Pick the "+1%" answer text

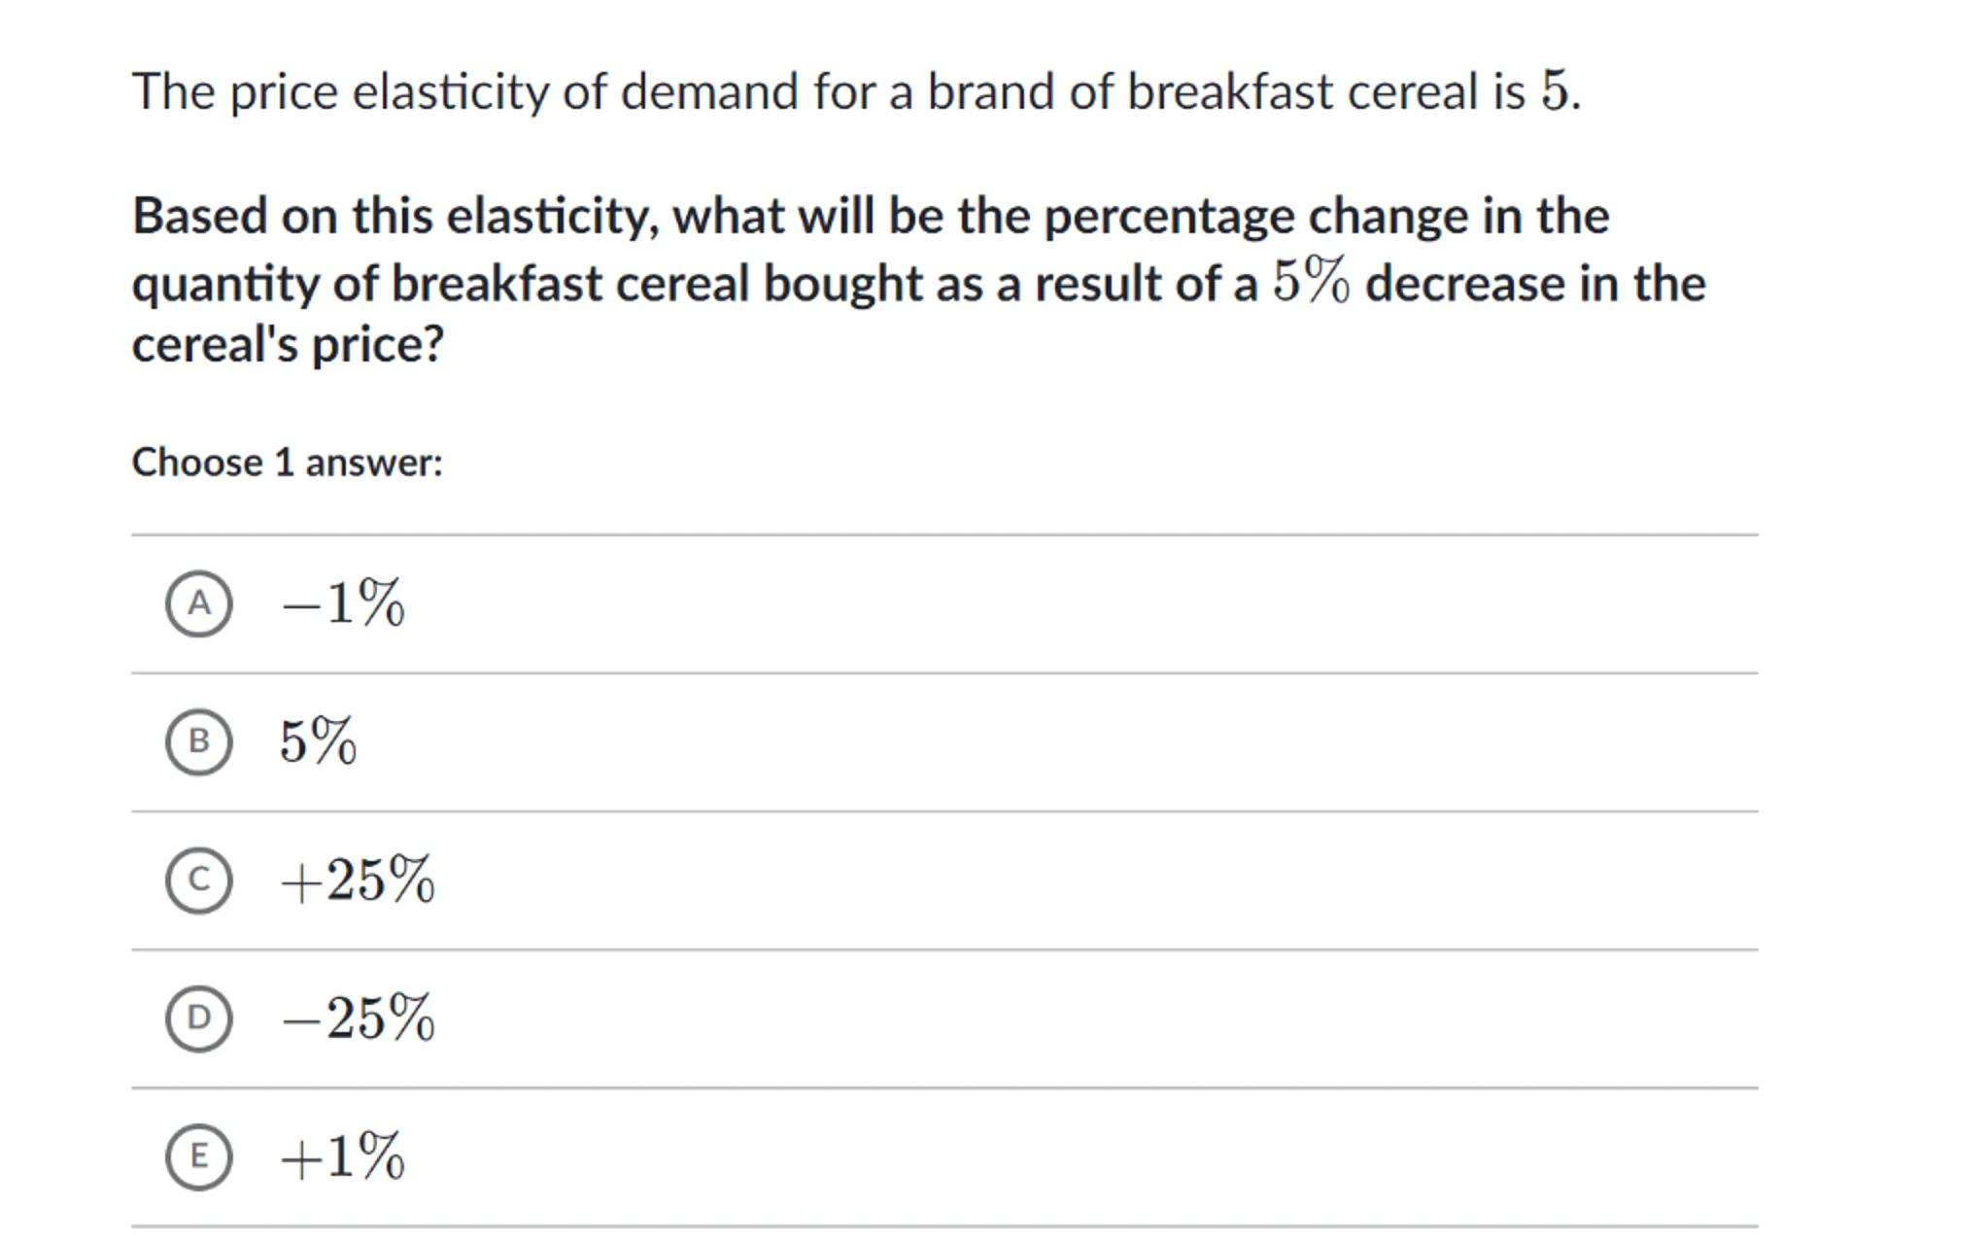[x=342, y=1156]
